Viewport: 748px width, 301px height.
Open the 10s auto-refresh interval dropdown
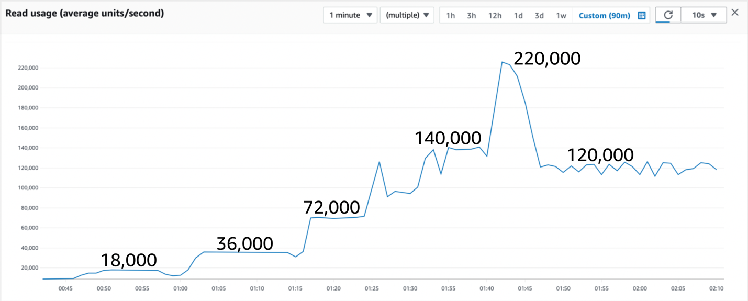click(704, 15)
